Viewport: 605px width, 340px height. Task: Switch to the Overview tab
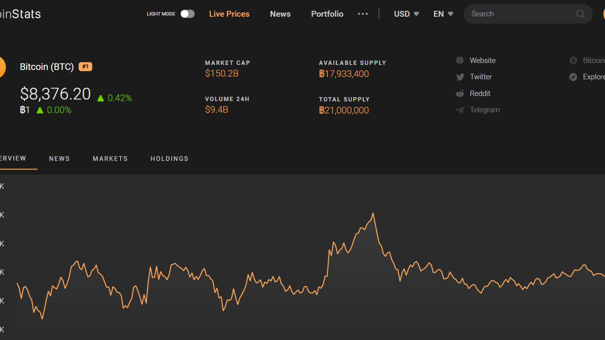click(x=13, y=158)
